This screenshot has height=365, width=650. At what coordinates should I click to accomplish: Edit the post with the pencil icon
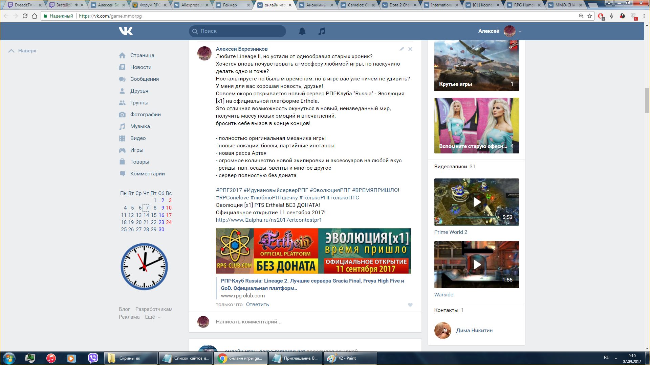[402, 49]
